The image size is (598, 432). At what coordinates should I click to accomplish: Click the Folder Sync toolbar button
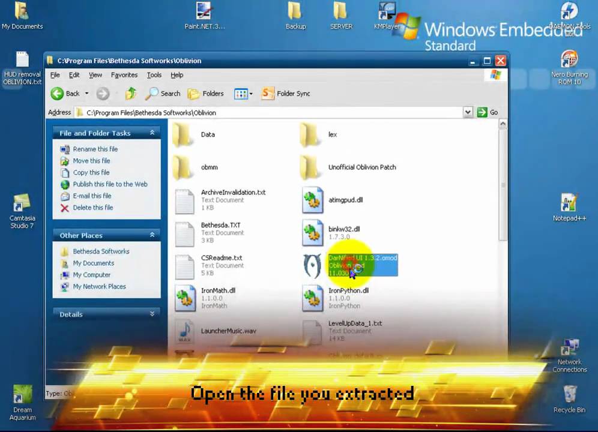286,94
